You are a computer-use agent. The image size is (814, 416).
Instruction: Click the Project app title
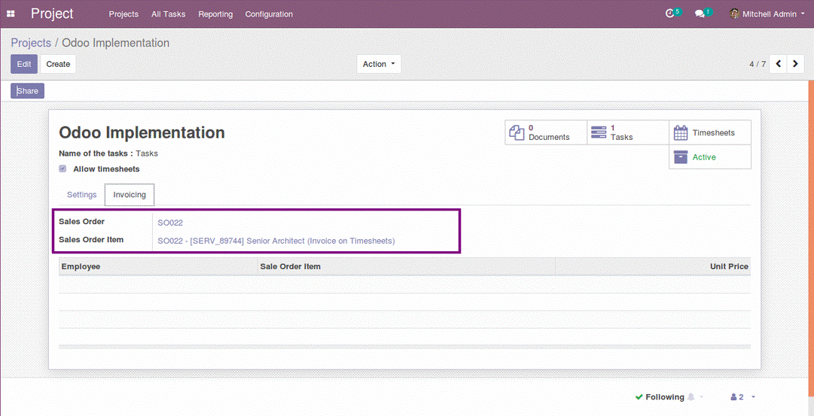tap(52, 14)
